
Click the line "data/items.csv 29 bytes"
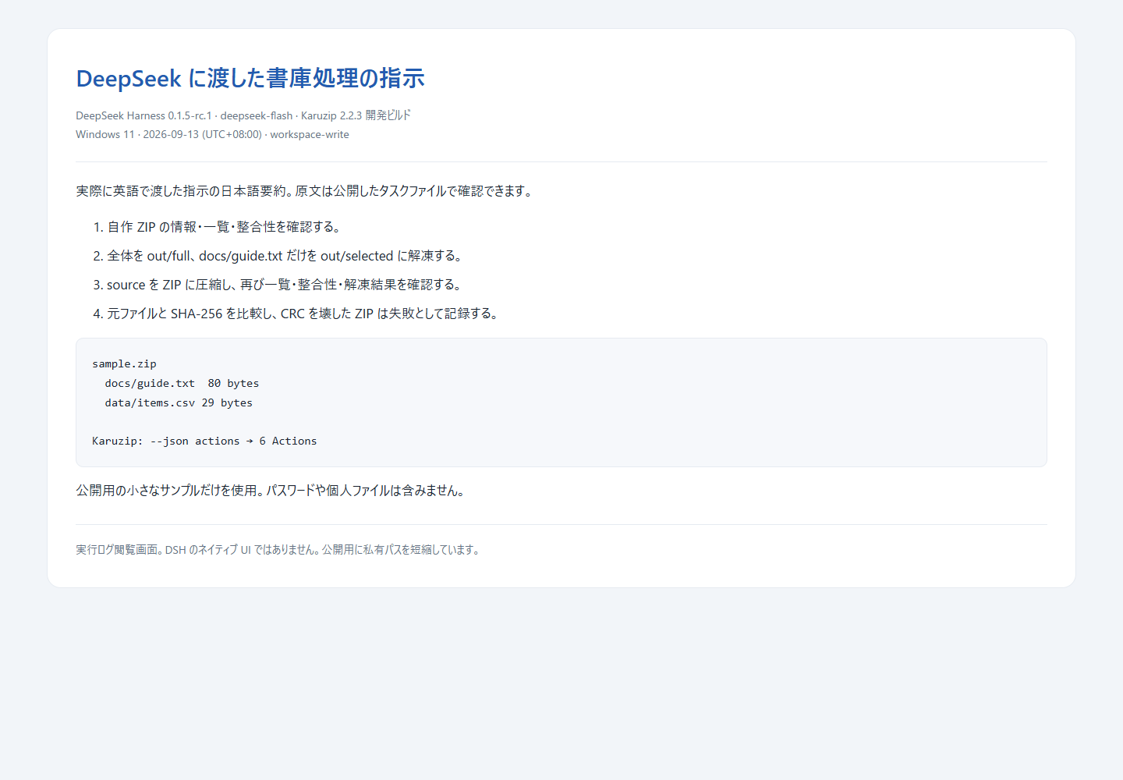tap(179, 403)
